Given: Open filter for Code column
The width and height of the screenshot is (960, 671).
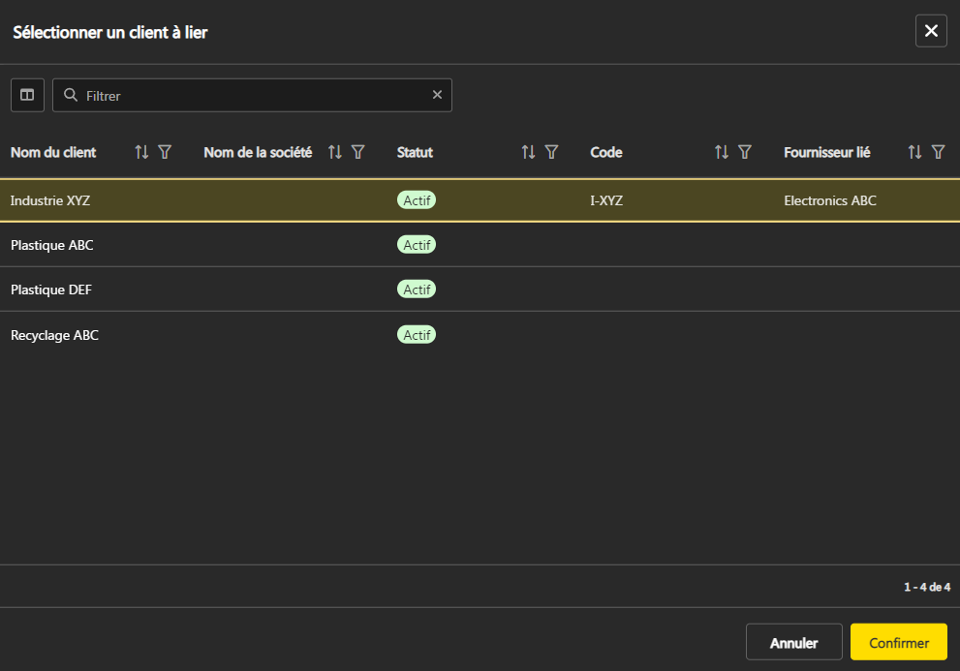Looking at the screenshot, I should (x=745, y=152).
